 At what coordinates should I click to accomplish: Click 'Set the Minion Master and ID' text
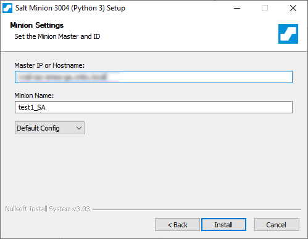point(57,36)
